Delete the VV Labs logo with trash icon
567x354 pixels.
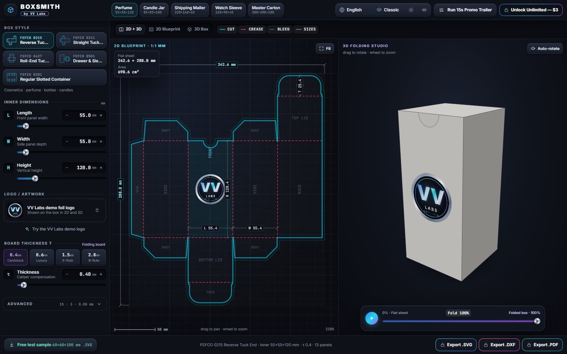[97, 210]
